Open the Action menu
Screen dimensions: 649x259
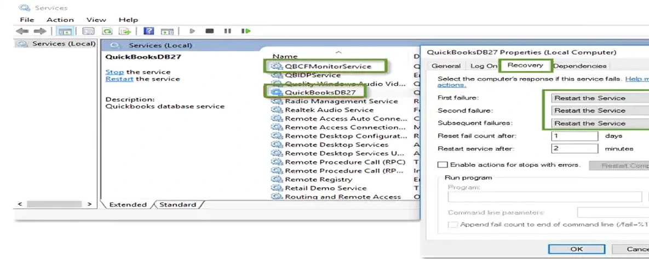[60, 20]
